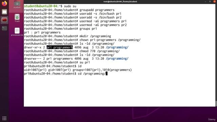
Task: Open the processes.txt desktop file
Action: pos(17,32)
